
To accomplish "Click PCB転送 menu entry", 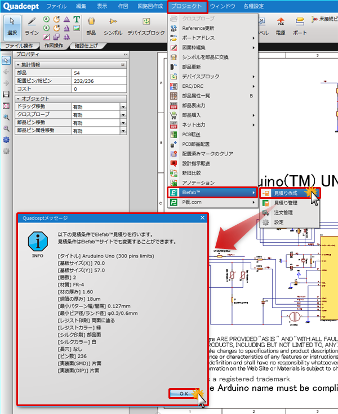I will (x=213, y=135).
